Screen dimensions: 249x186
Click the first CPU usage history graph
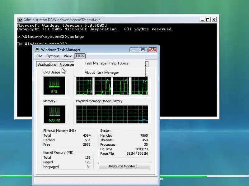pyautogui.click(x=84, y=86)
